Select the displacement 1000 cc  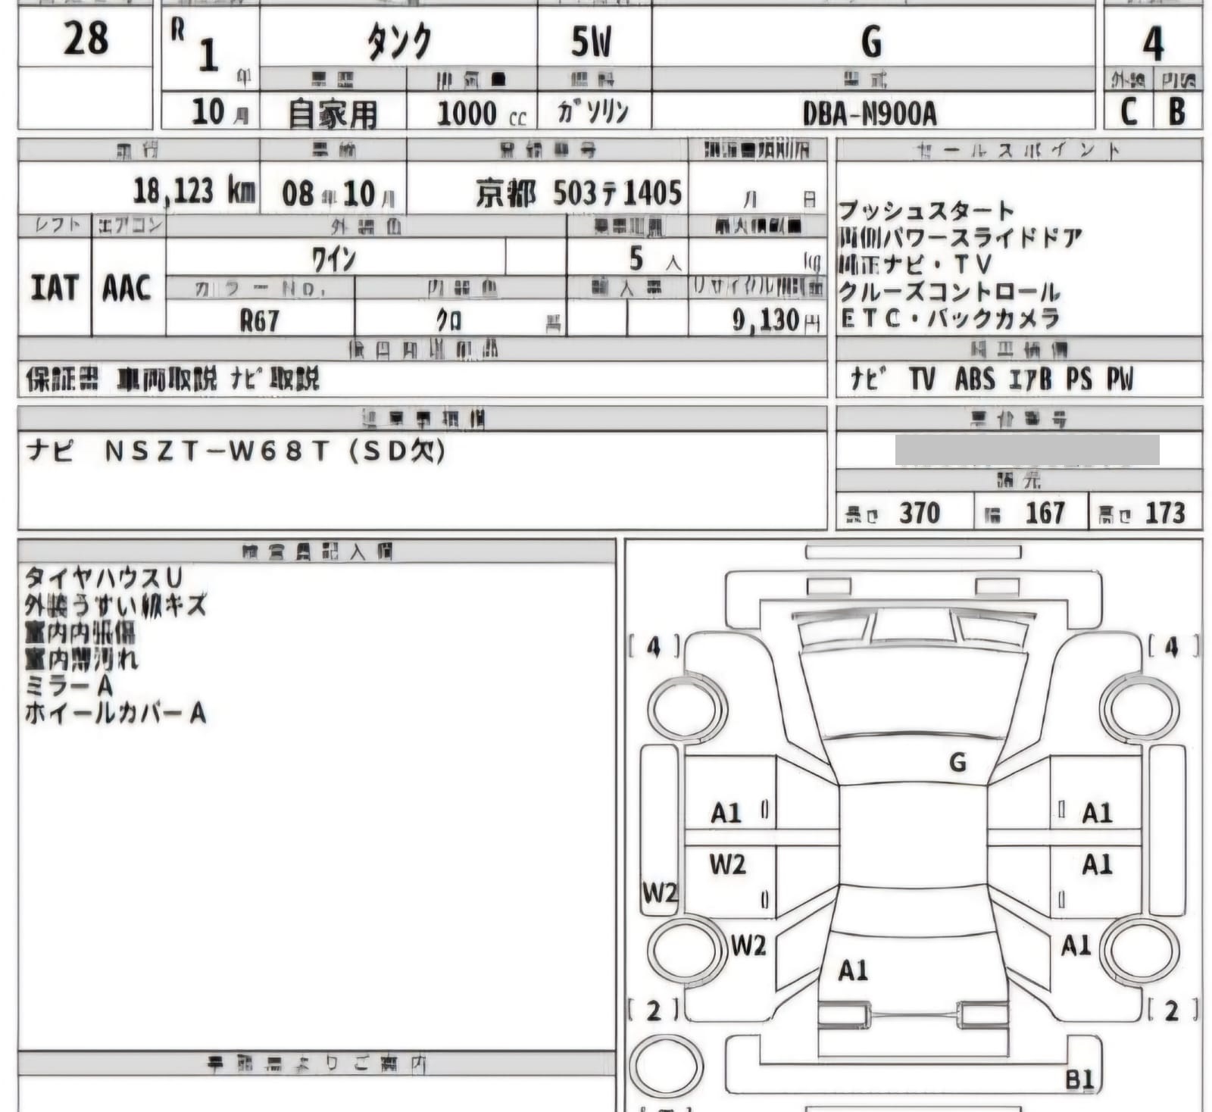pyautogui.click(x=481, y=114)
